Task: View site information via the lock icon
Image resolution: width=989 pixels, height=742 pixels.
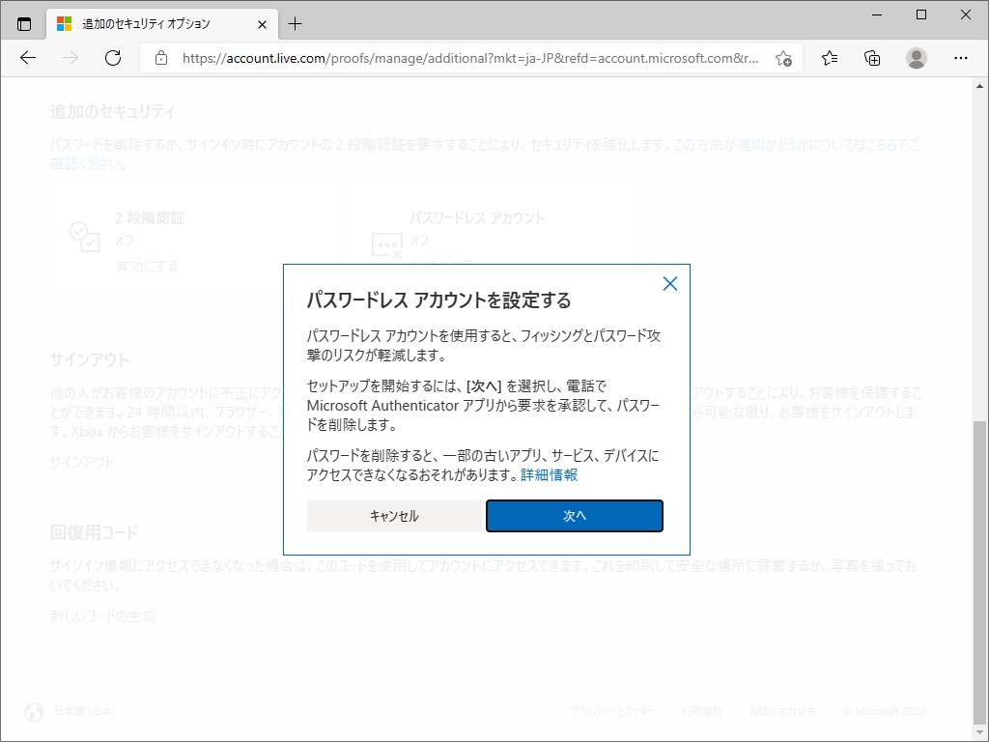Action: [160, 58]
